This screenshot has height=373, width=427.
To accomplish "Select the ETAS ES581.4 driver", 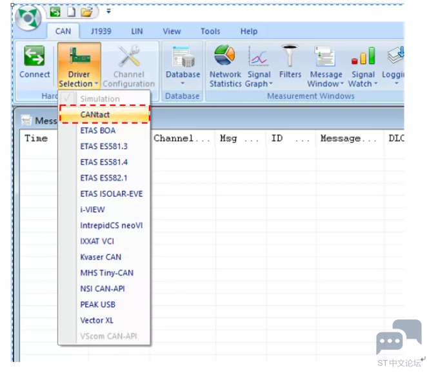I will [x=104, y=162].
